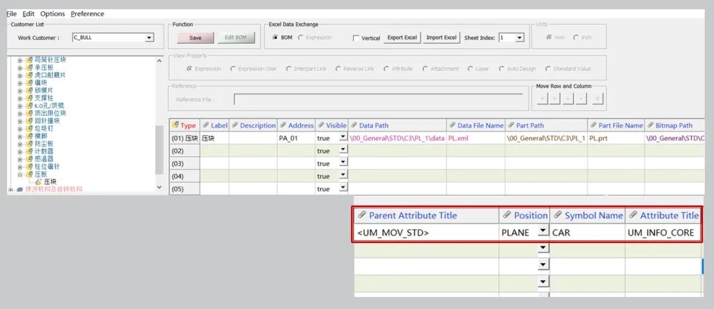Move row up with the up-arrow button

point(569,98)
